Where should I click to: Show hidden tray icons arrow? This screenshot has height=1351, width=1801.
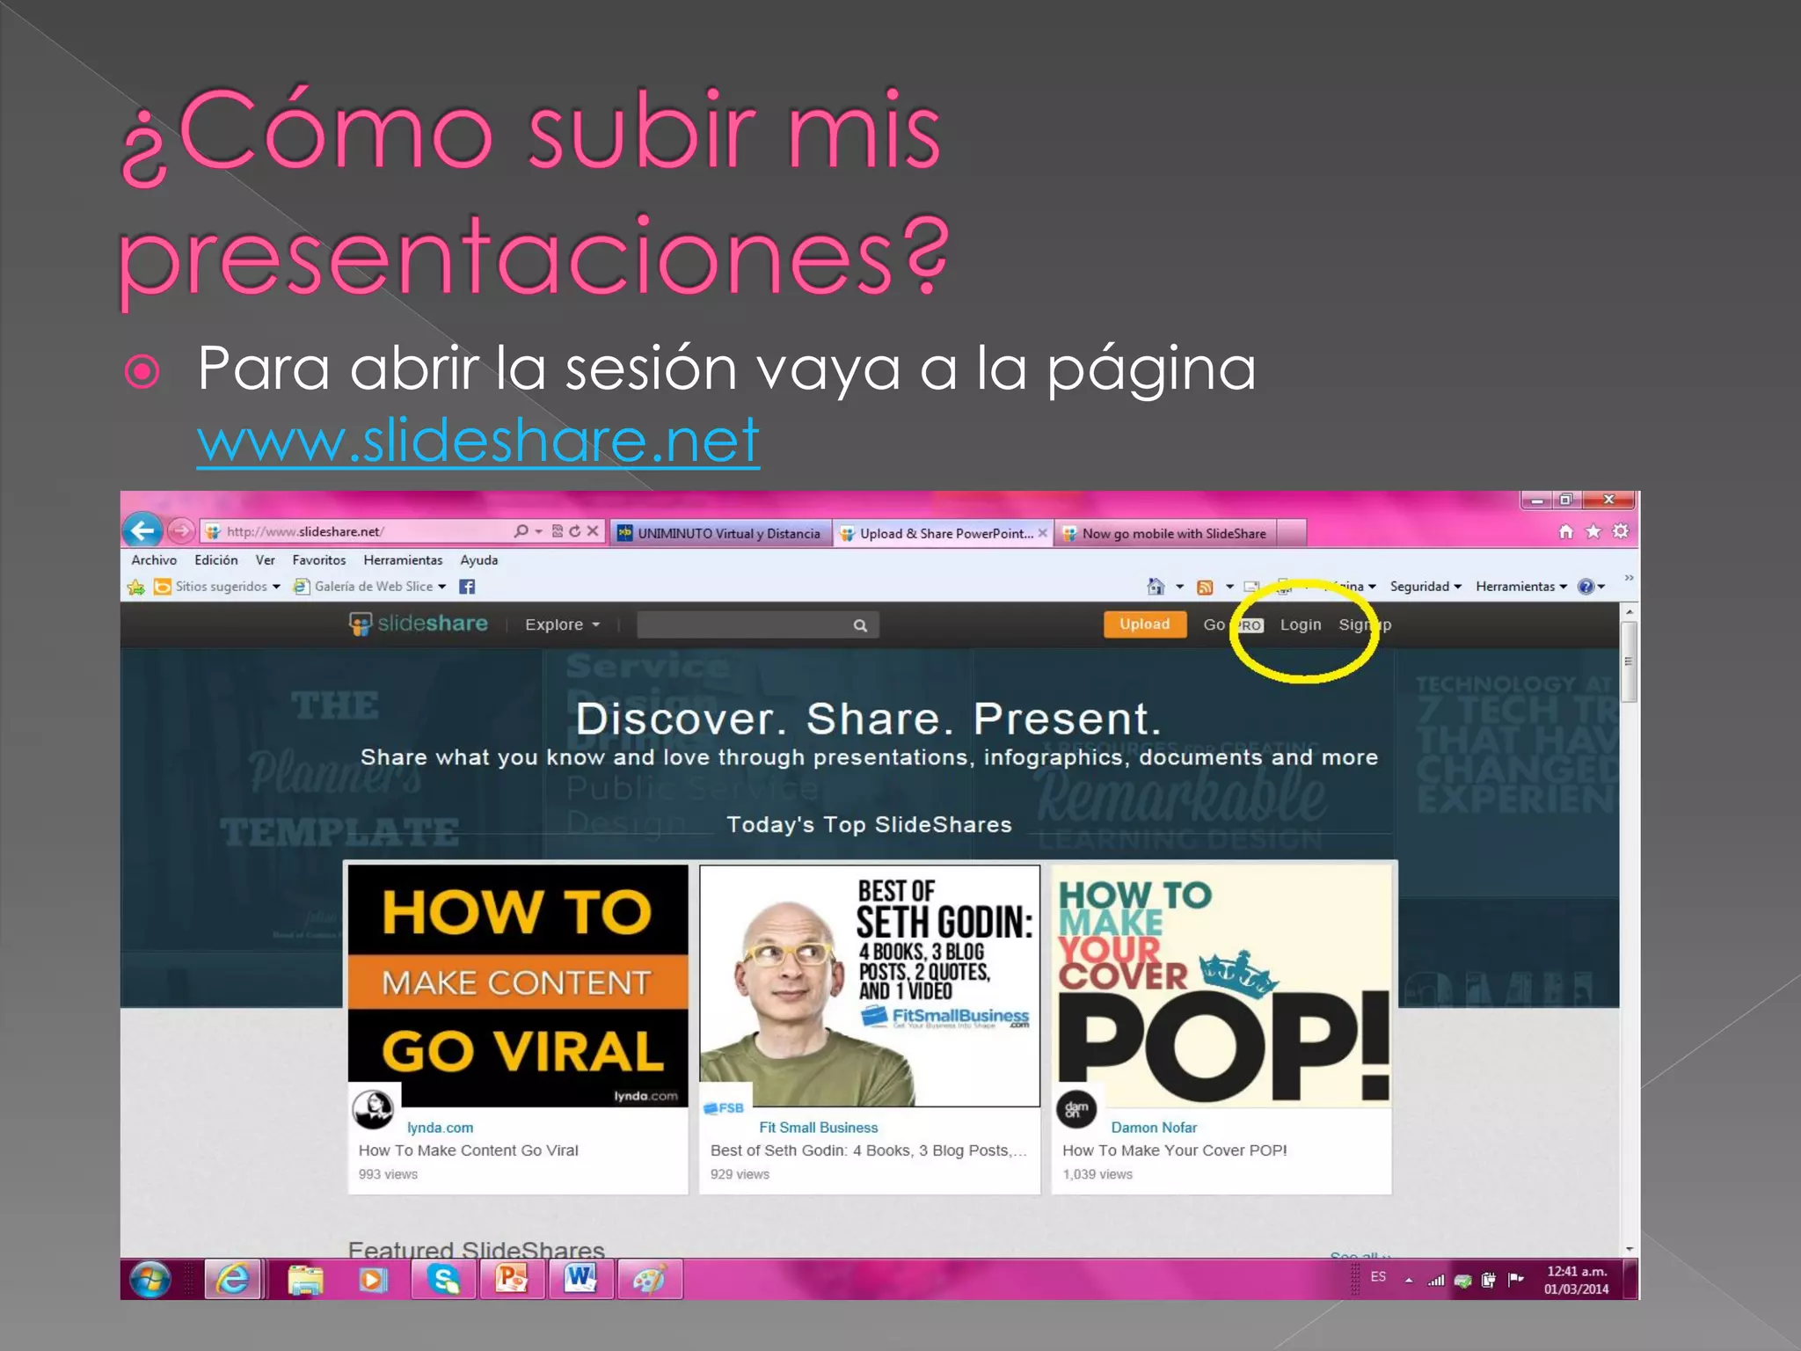tap(1409, 1281)
